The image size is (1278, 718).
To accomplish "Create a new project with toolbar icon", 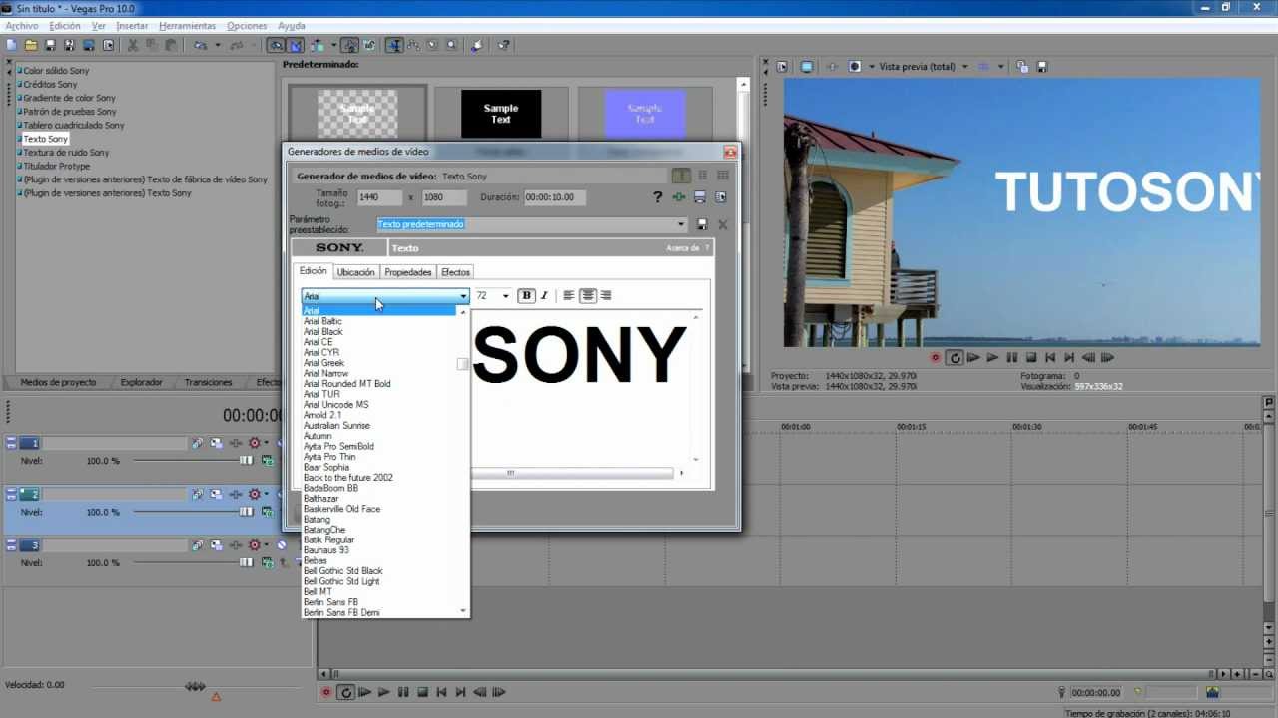I will 12,45.
